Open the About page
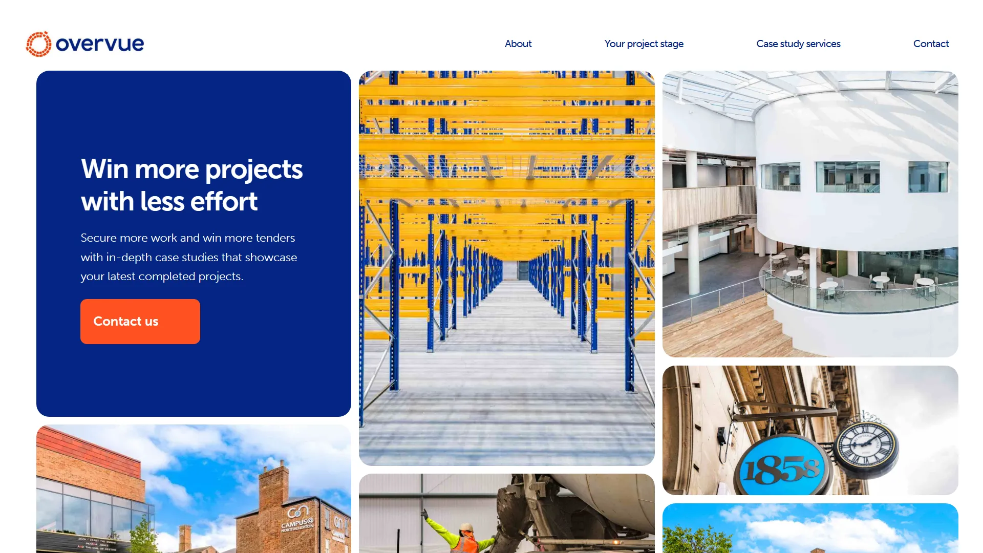Viewport: 983px width, 553px height. click(518, 44)
